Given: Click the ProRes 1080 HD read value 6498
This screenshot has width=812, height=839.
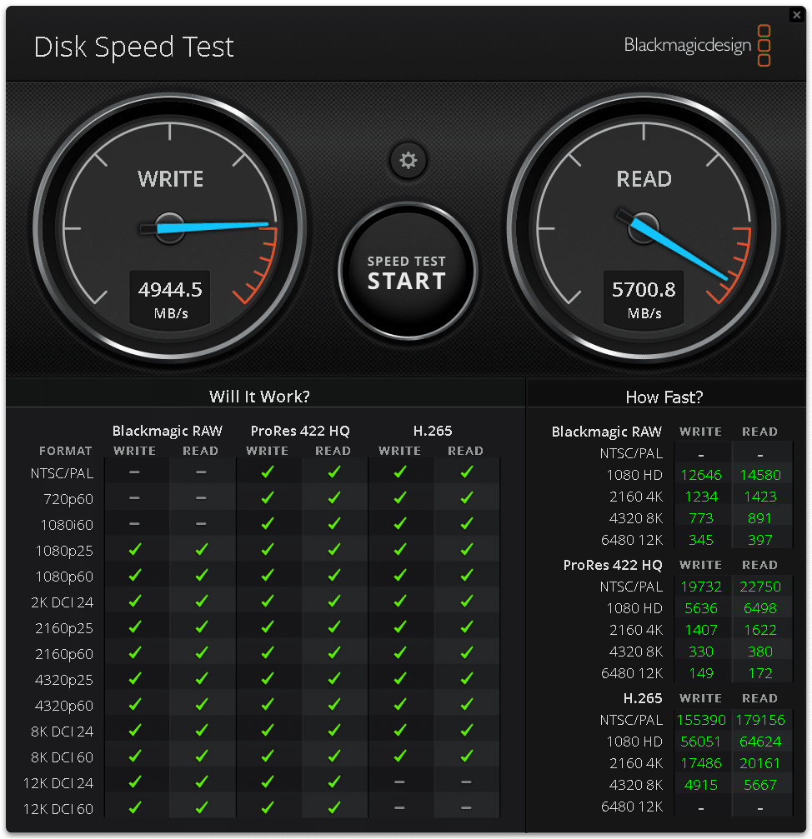Looking at the screenshot, I should [760, 608].
